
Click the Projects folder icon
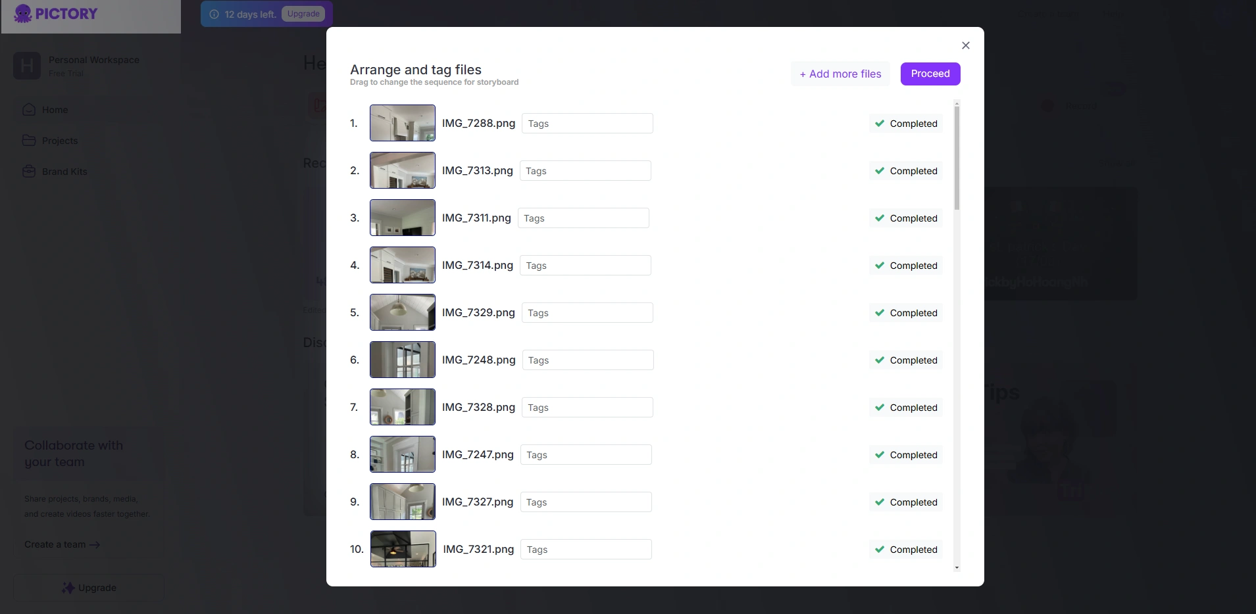tap(29, 140)
